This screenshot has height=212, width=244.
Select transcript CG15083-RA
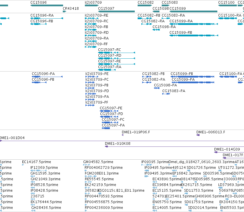[x=173, y=15]
